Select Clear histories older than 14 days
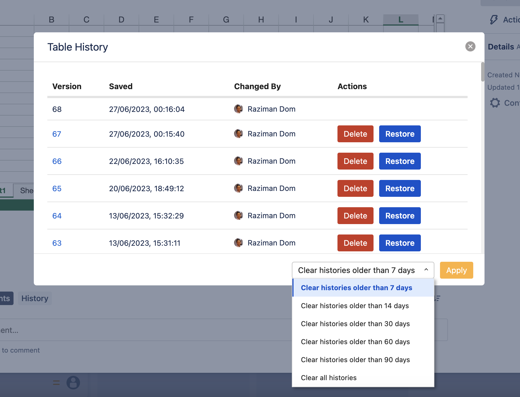The width and height of the screenshot is (520, 397). [x=355, y=306]
